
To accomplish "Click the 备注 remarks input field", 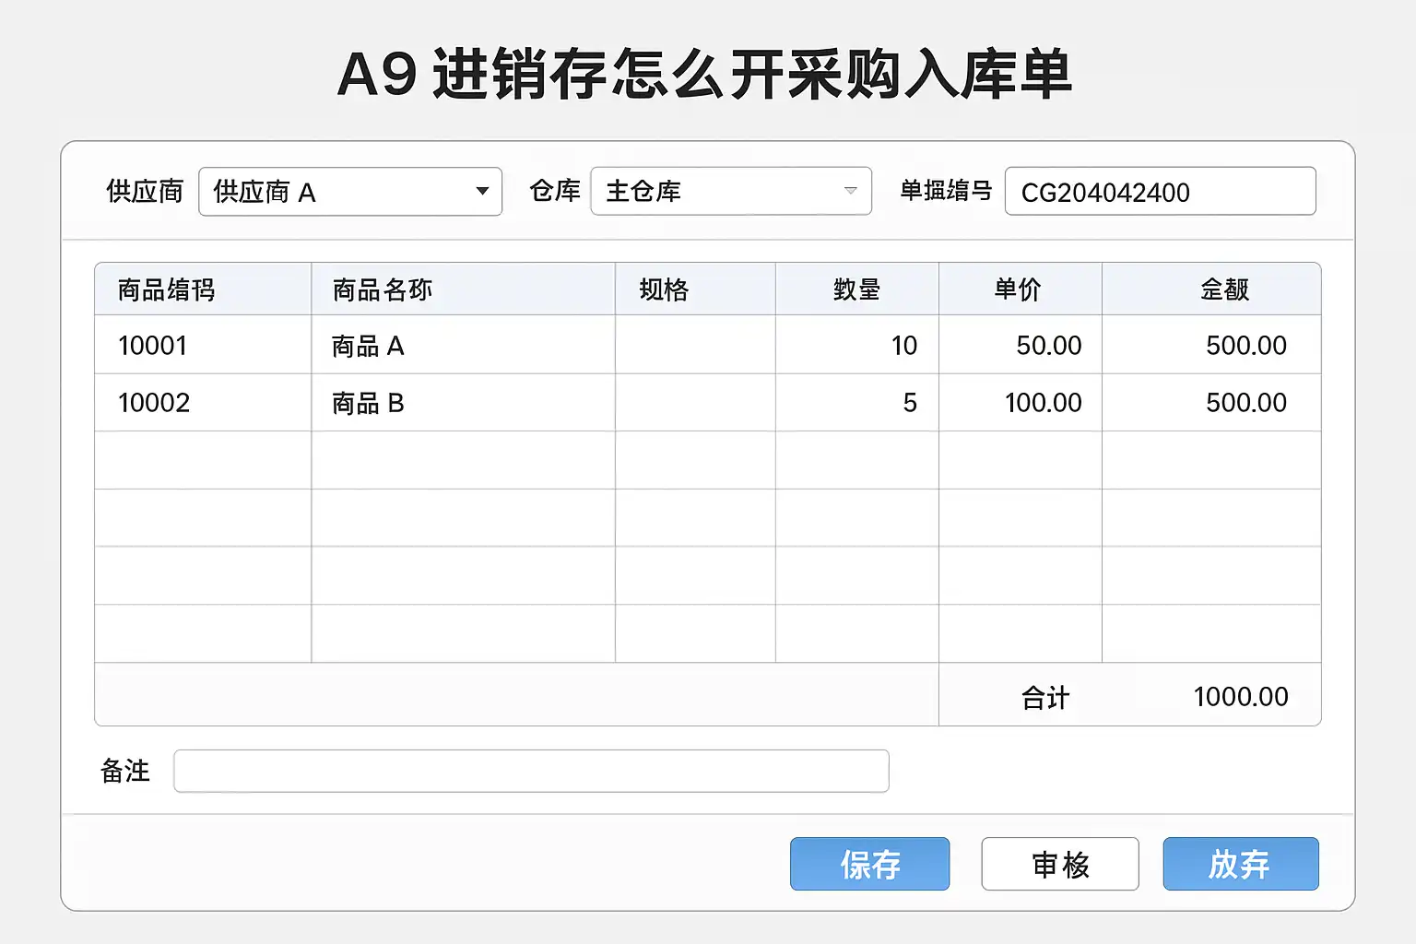I will [x=531, y=771].
